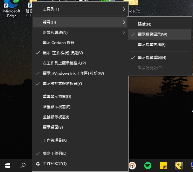The image size is (193, 172).
Task: Click the Windows Start button
Action: pos(8,165)
